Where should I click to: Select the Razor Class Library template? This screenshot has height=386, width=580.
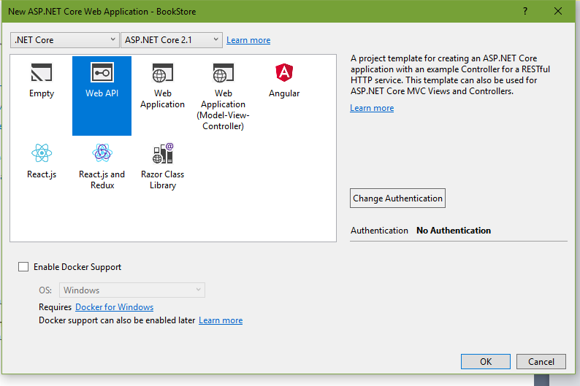(x=162, y=166)
